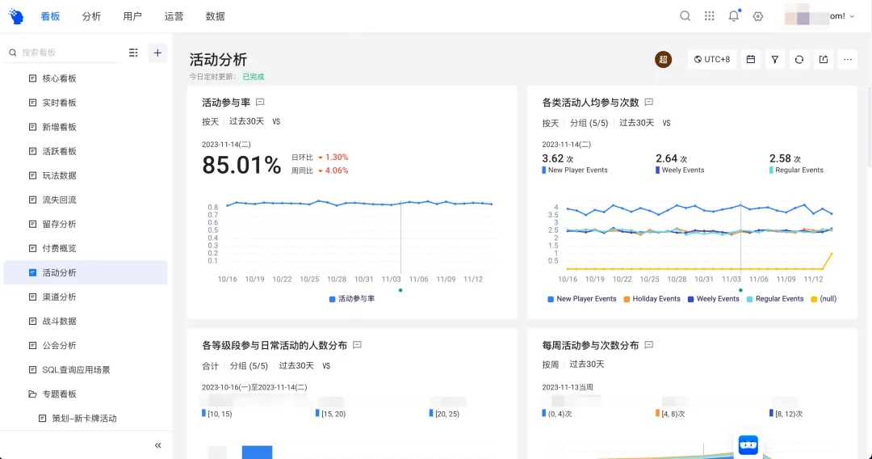872x459 pixels.
Task: Change 按天 granularity in 活动参与率 card
Action: pos(210,121)
